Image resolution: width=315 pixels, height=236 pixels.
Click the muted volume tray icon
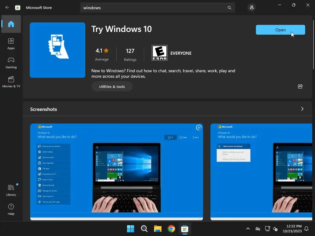(275, 229)
